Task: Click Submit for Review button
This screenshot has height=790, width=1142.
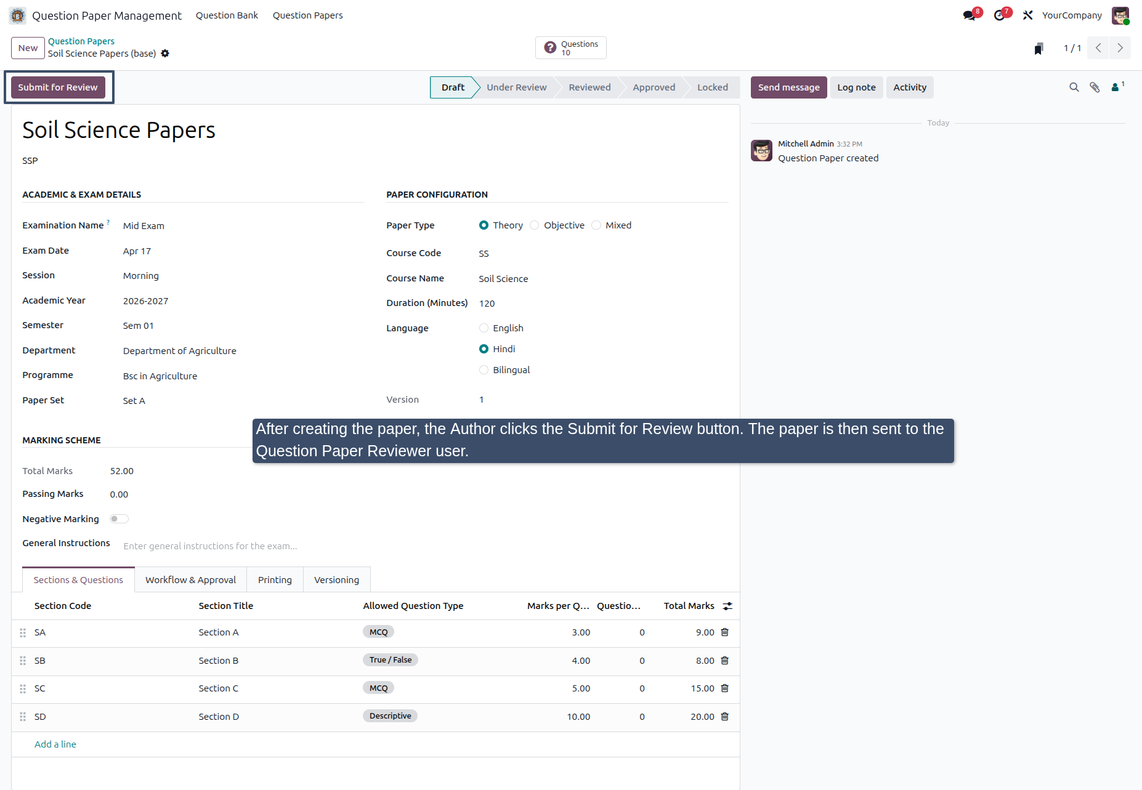Action: 58,87
